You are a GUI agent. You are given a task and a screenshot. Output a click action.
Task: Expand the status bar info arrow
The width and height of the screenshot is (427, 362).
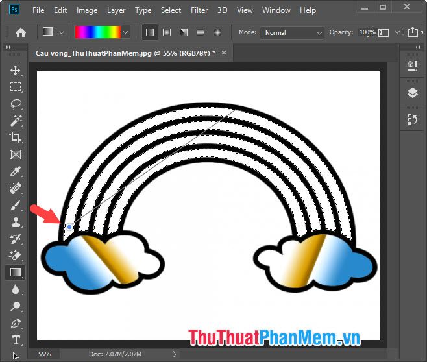175,354
